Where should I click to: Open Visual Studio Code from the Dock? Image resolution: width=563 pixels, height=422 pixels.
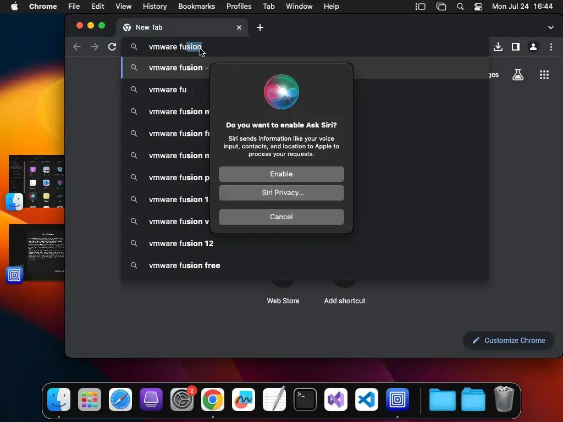[x=367, y=399]
